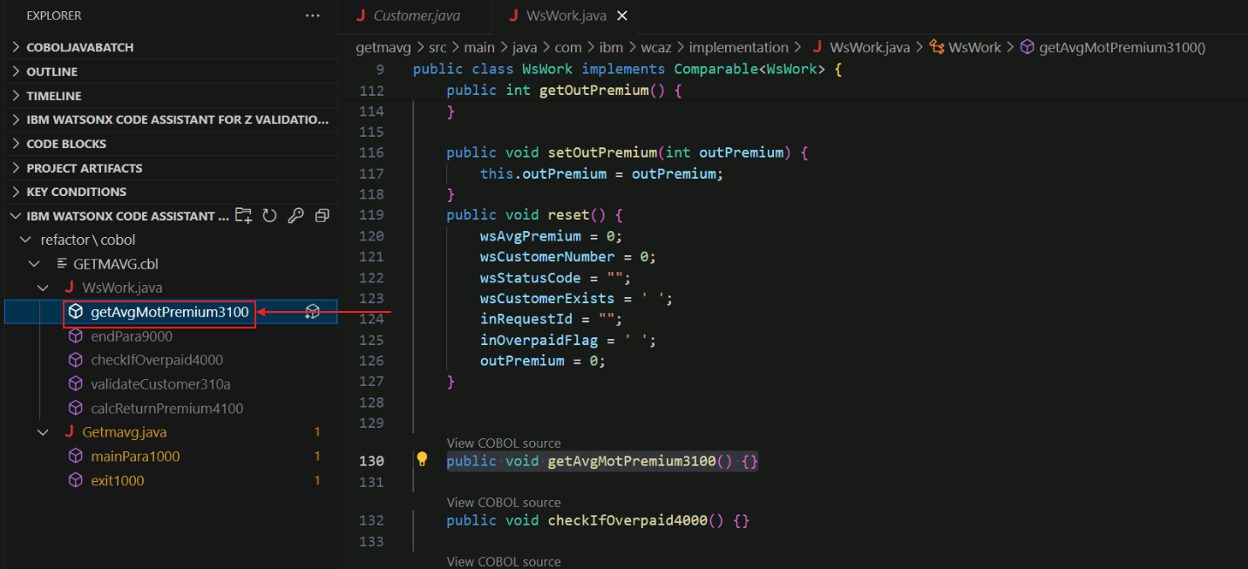
Task: Click WsWork.java in the breadcrumb path
Action: click(870, 48)
